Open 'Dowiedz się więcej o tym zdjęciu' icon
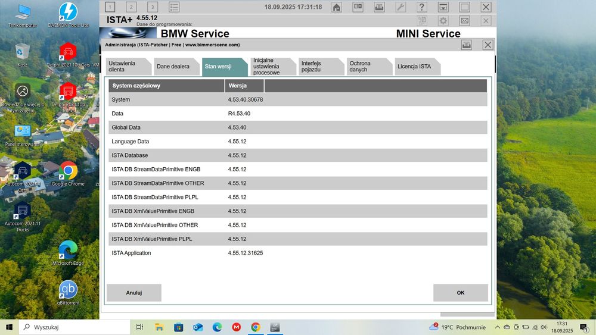596x335 pixels. click(23, 98)
